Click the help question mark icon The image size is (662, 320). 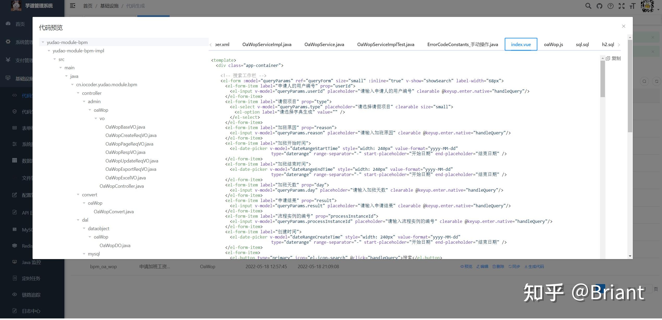pos(610,6)
